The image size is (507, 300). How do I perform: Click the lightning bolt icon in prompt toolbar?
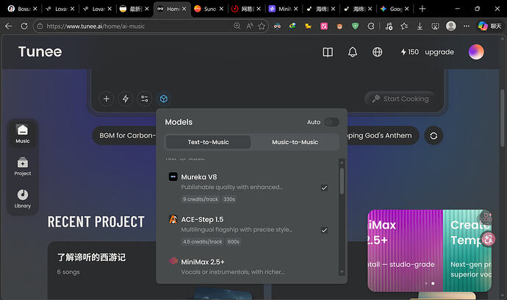[126, 99]
